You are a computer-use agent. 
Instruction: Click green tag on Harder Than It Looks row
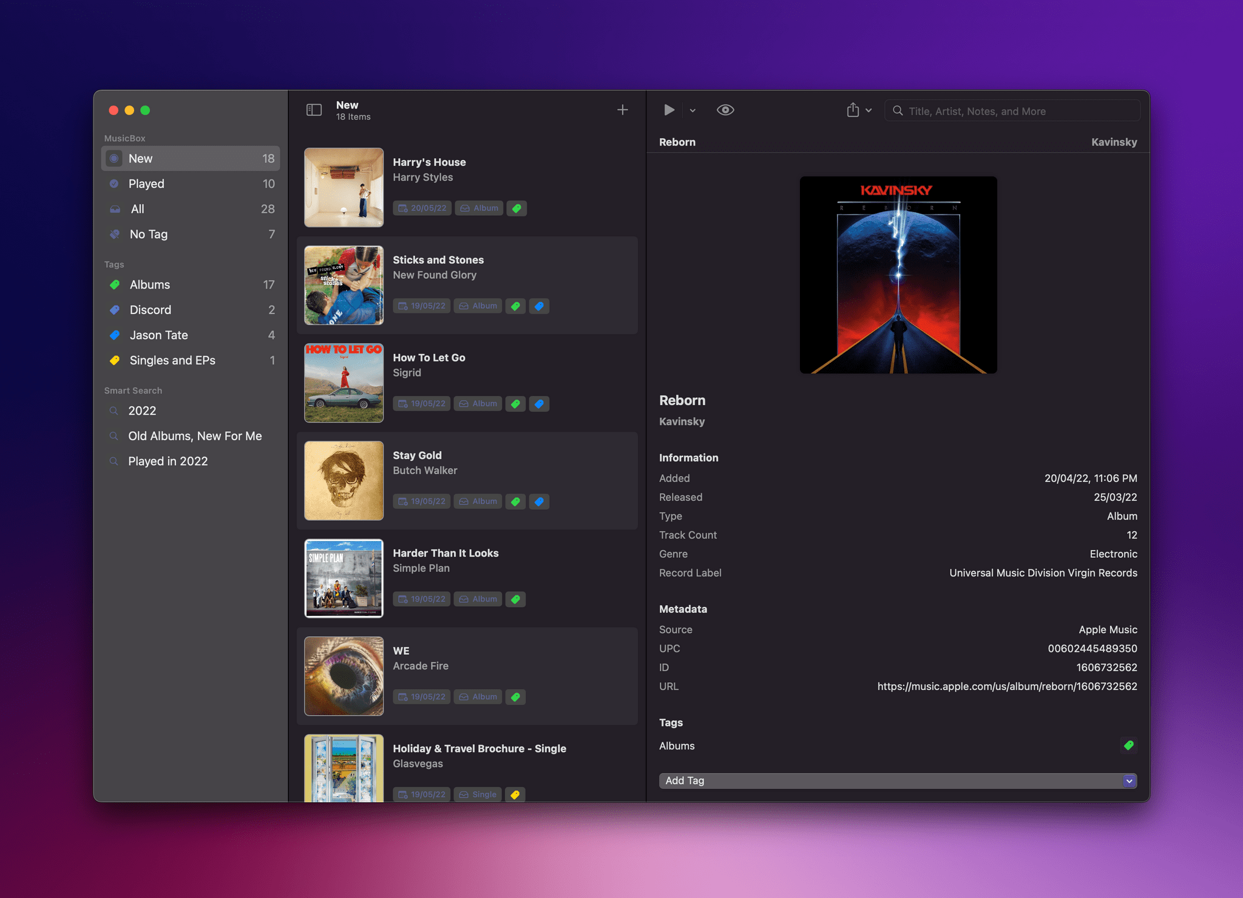[x=515, y=599]
